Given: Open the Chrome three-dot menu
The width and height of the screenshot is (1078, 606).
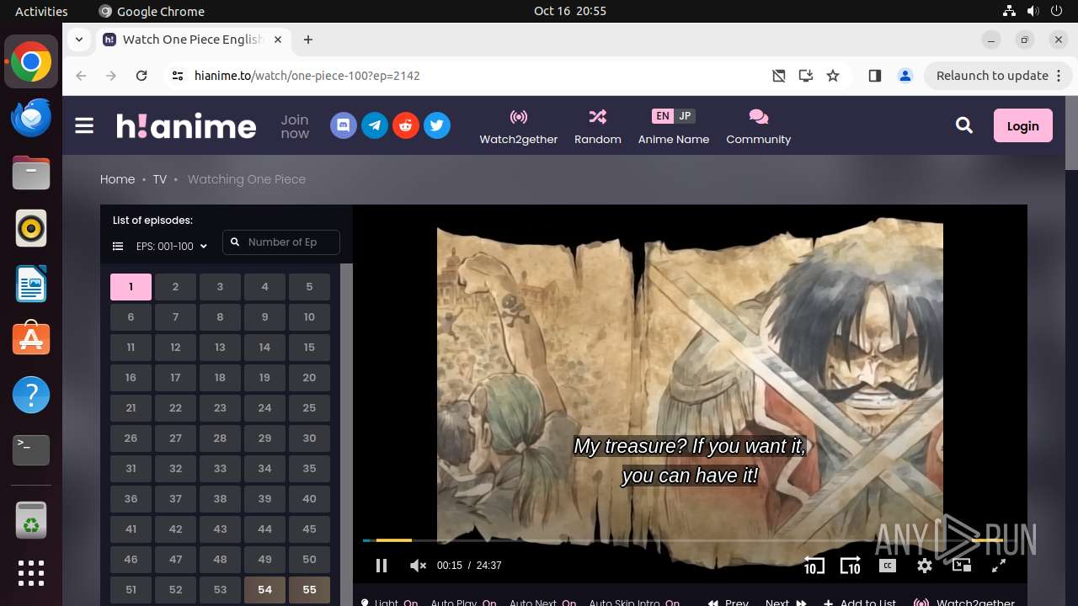Looking at the screenshot, I should pos(1059,76).
